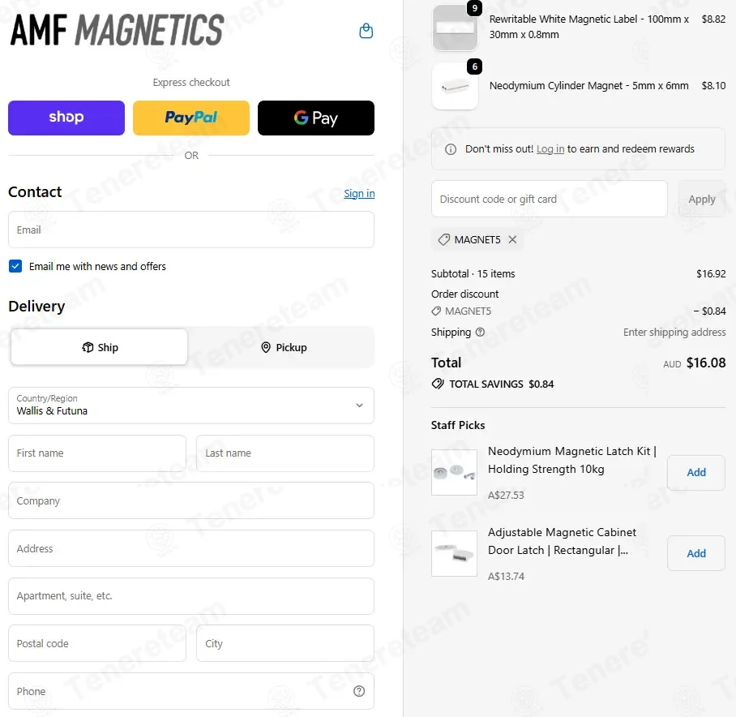This screenshot has width=736, height=717.
Task: Open the shopping bag cart icon
Action: coord(366,31)
